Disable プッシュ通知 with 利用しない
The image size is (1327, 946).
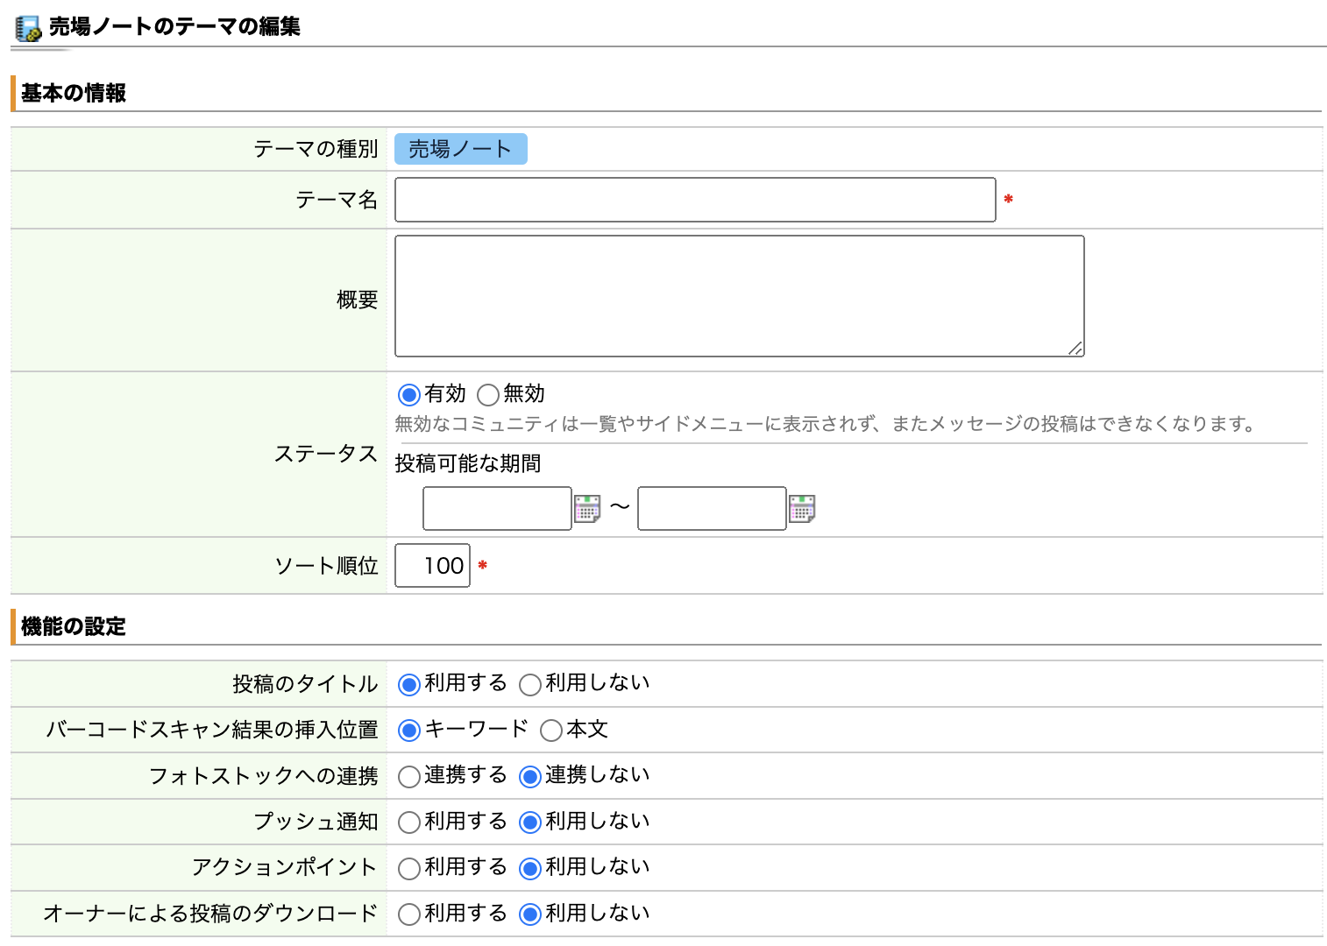530,822
